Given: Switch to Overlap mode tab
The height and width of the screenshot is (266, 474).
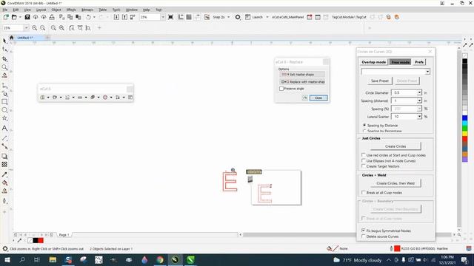Looking at the screenshot, I should [373, 62].
